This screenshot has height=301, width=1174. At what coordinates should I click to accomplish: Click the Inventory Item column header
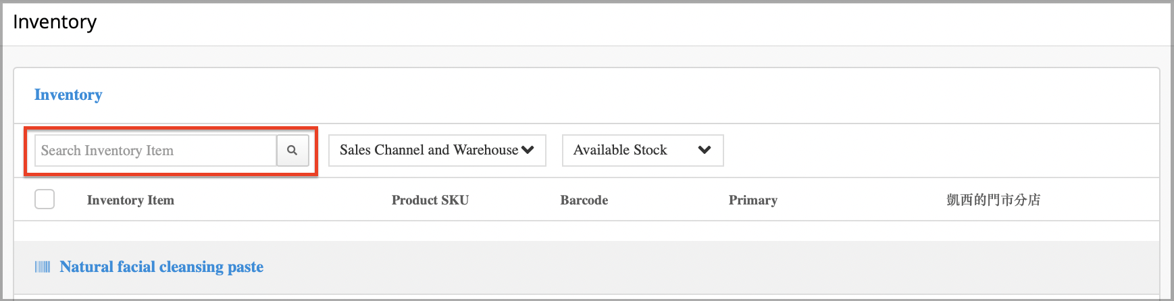pyautogui.click(x=130, y=200)
